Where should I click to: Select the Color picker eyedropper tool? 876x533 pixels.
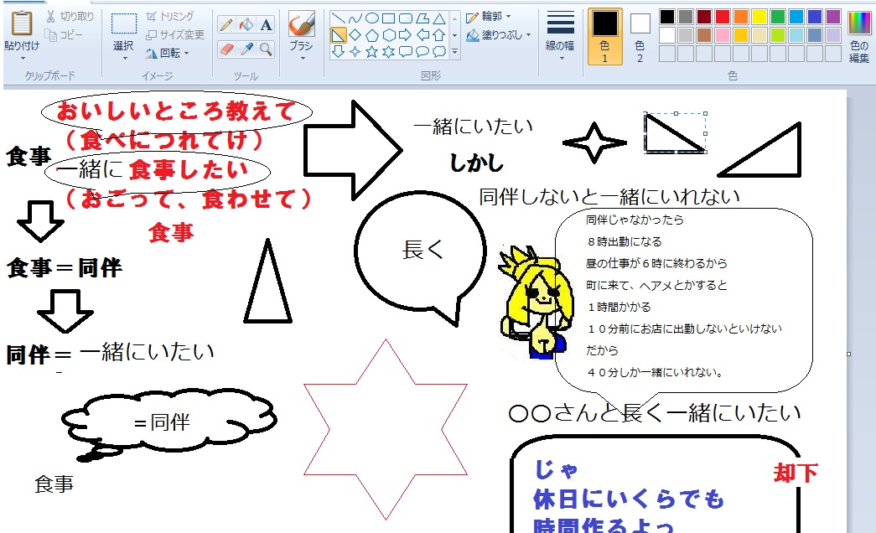(246, 49)
